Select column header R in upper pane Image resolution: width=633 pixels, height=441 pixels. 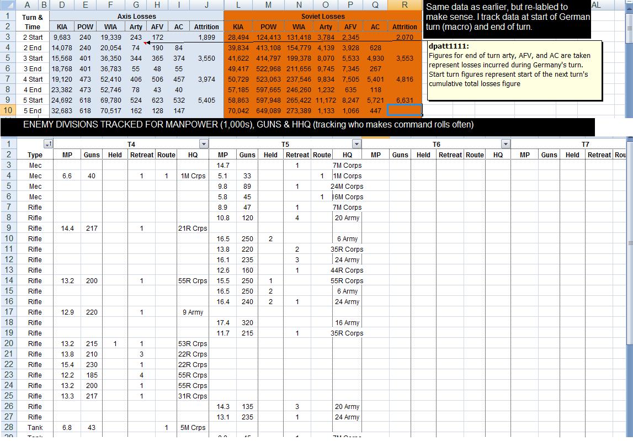[405, 6]
